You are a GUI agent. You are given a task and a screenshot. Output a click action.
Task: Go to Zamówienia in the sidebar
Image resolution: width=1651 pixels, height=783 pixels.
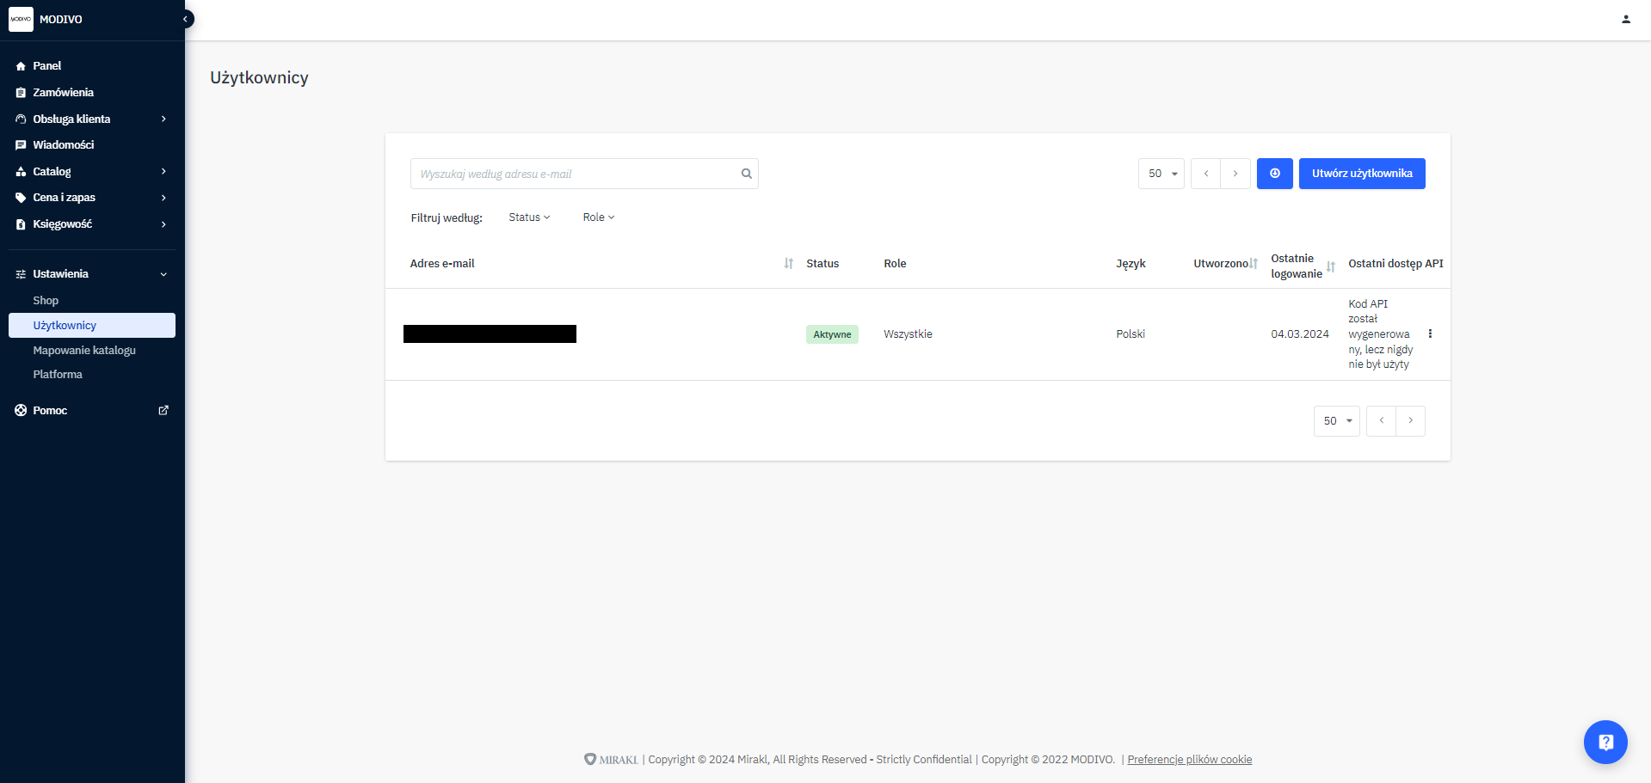63,93
